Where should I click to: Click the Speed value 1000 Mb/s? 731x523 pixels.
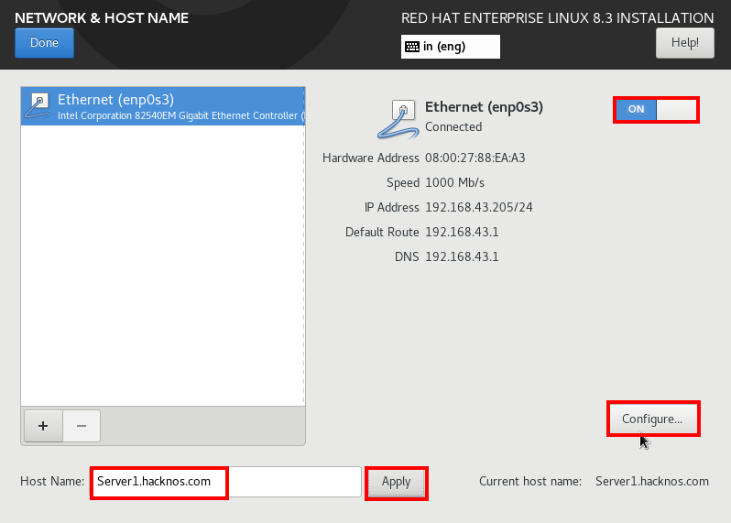(x=454, y=182)
